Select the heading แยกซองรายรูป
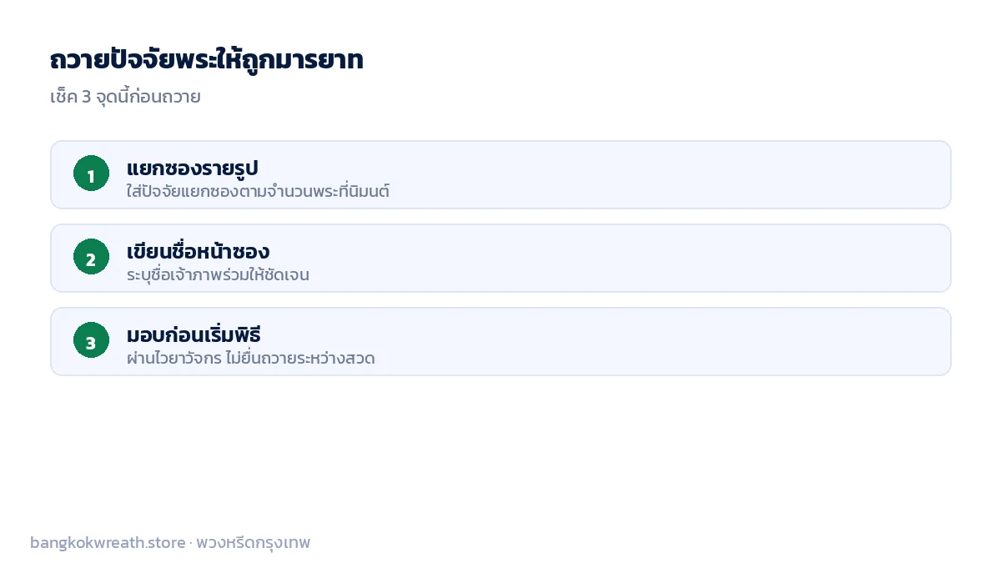Screen dimensions: 1001x563 pyautogui.click(x=193, y=168)
